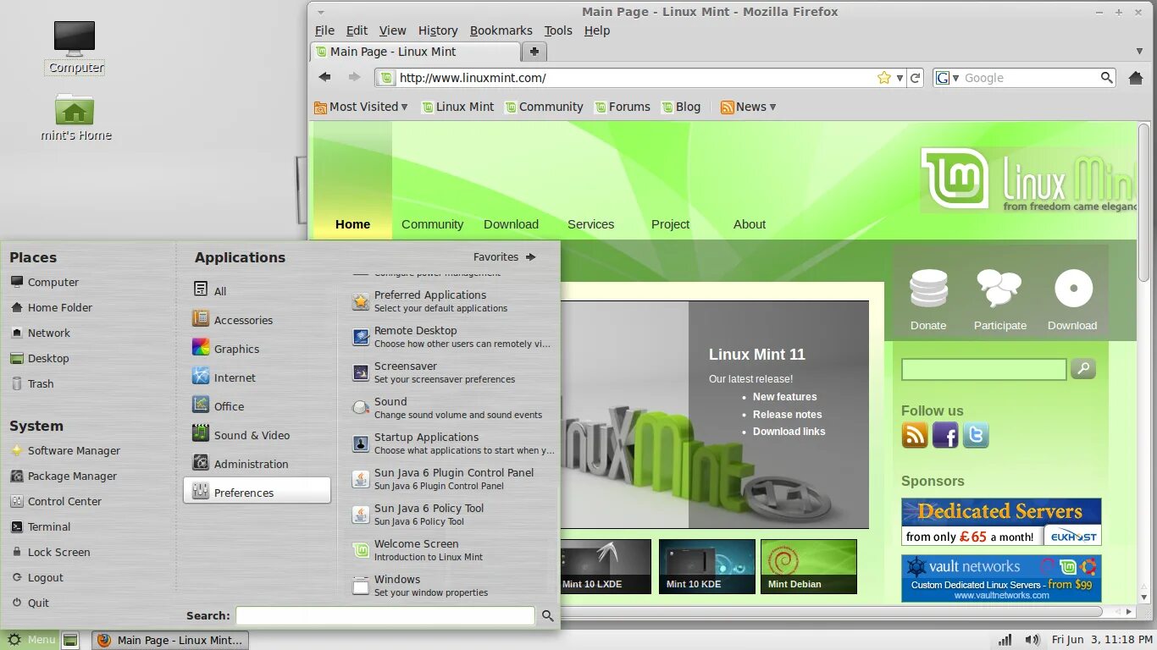Open the Bookmarks menu in Firefox
The height and width of the screenshot is (650, 1157).
[501, 30]
